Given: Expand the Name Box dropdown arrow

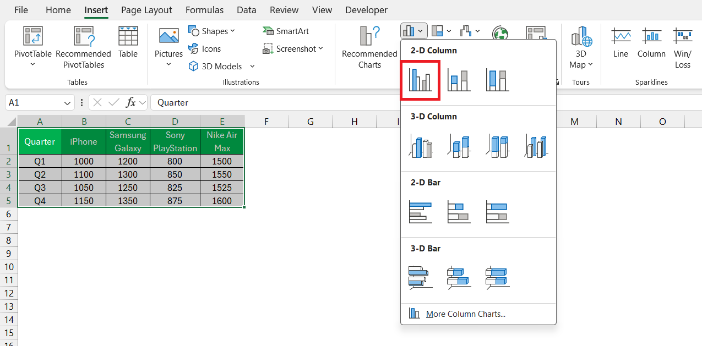Looking at the screenshot, I should pyautogui.click(x=68, y=102).
